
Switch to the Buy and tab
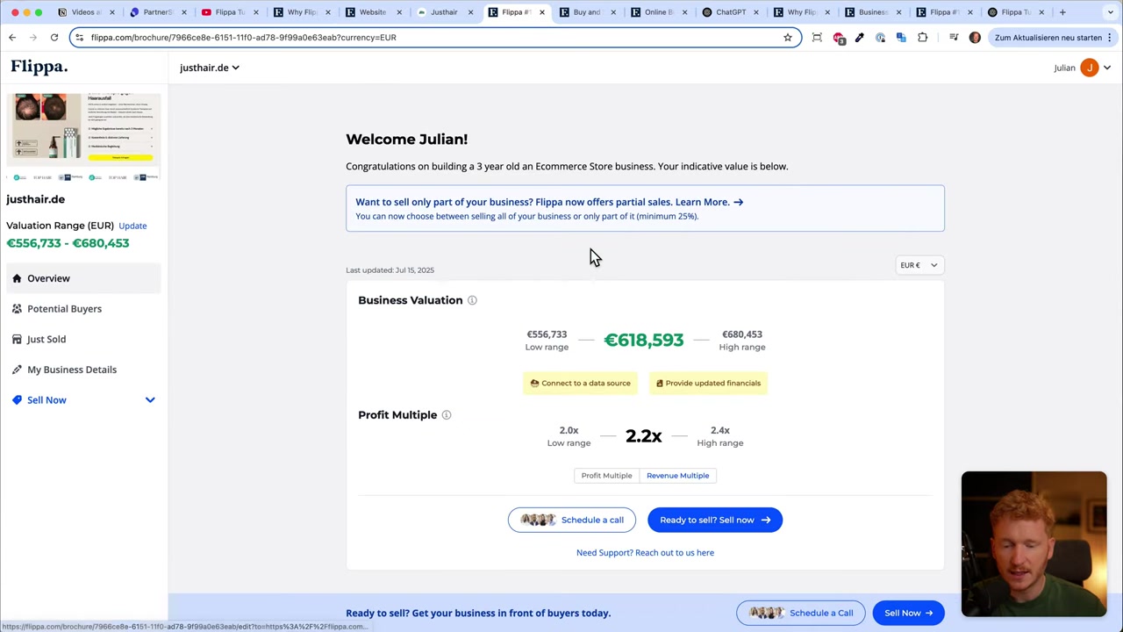click(x=586, y=12)
